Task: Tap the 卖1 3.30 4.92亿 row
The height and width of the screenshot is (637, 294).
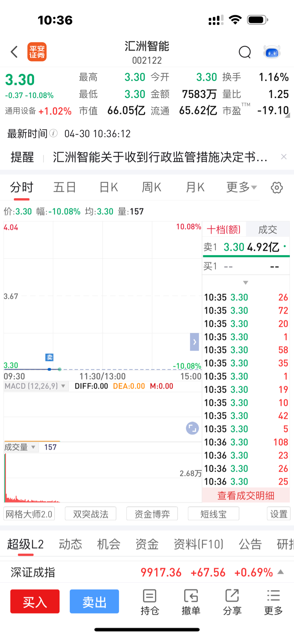Action: click(x=246, y=247)
